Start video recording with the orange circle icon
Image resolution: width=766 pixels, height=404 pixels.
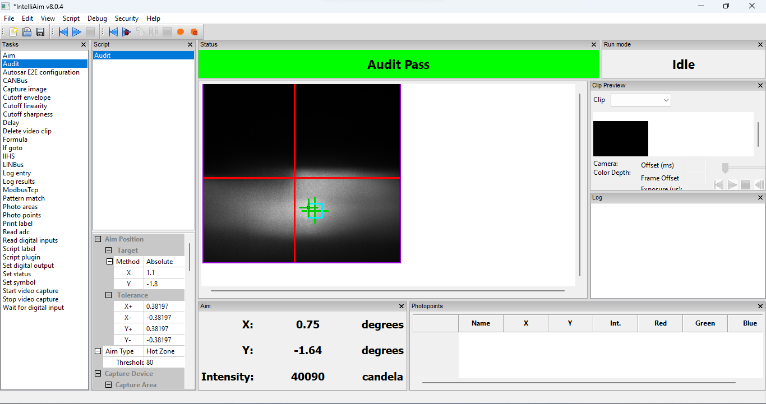[180, 32]
